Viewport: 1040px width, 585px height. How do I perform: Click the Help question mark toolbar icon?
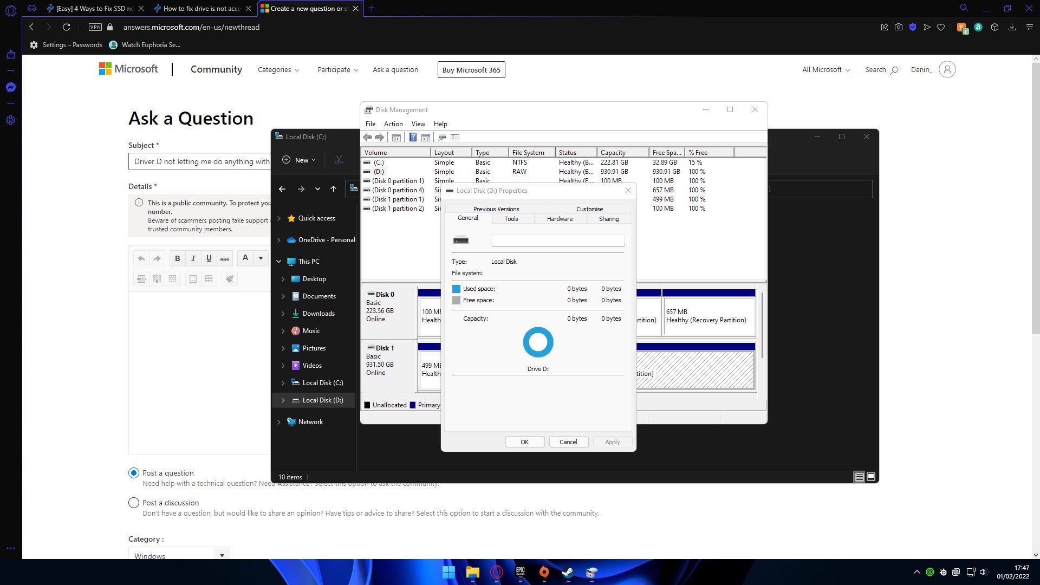point(413,138)
